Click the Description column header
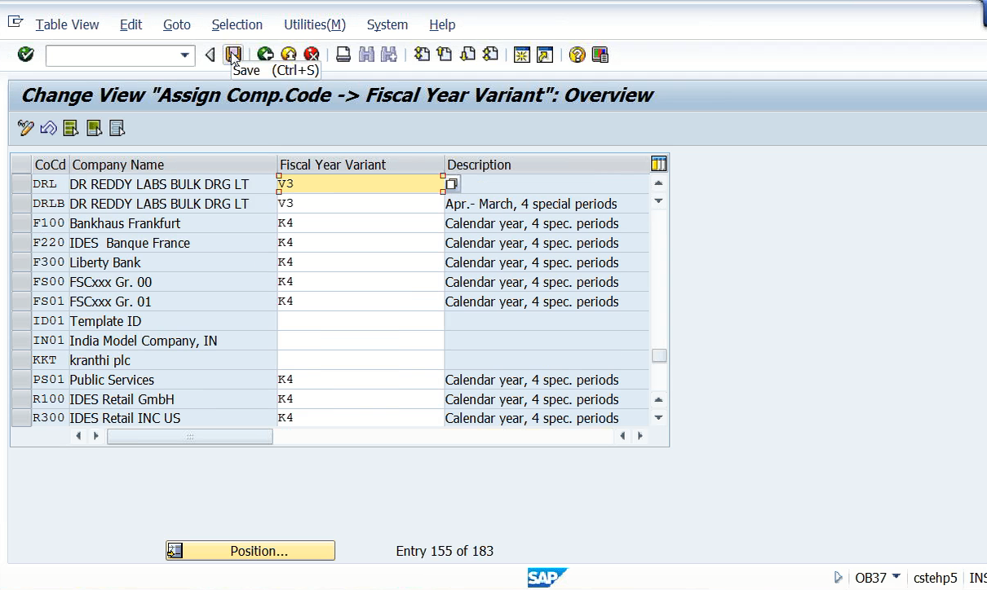Viewport: 987px width, 590px height. point(547,165)
